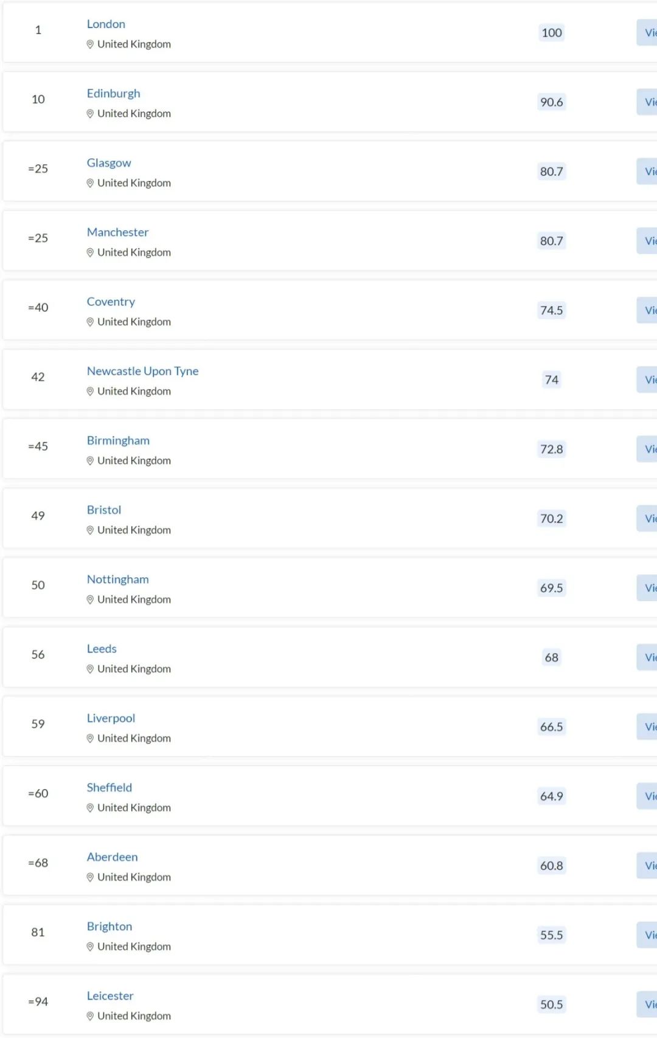Image resolution: width=657 pixels, height=1038 pixels.
Task: Click the location pin icon under Bristol
Action: [x=90, y=530]
